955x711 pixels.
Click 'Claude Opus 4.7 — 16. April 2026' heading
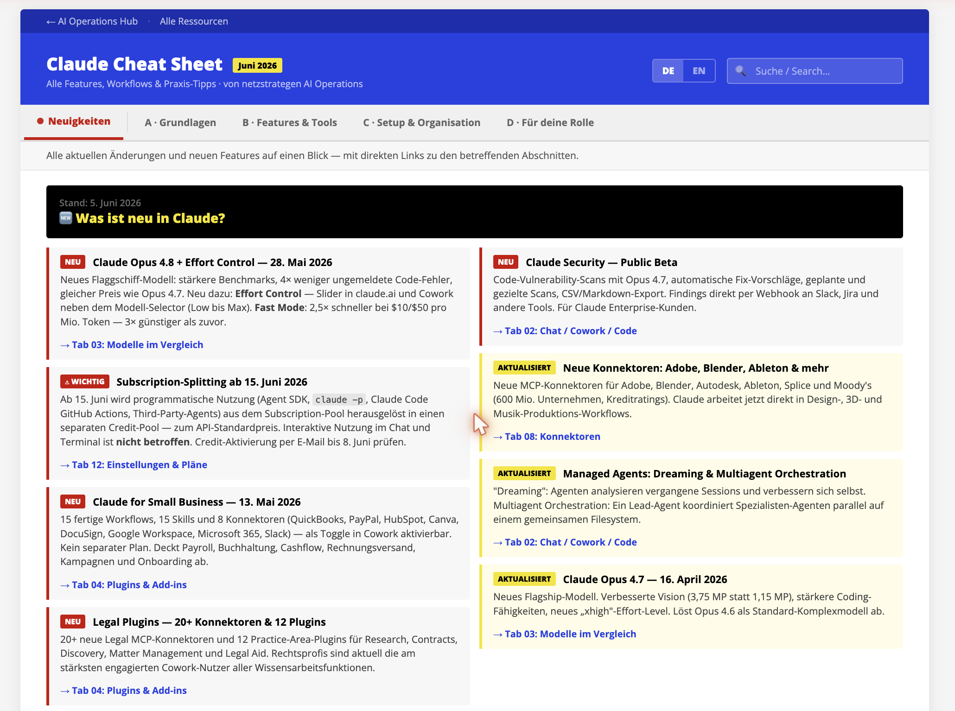pyautogui.click(x=645, y=579)
